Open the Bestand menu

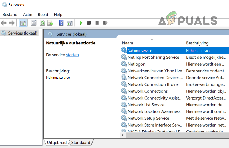coord(10,15)
